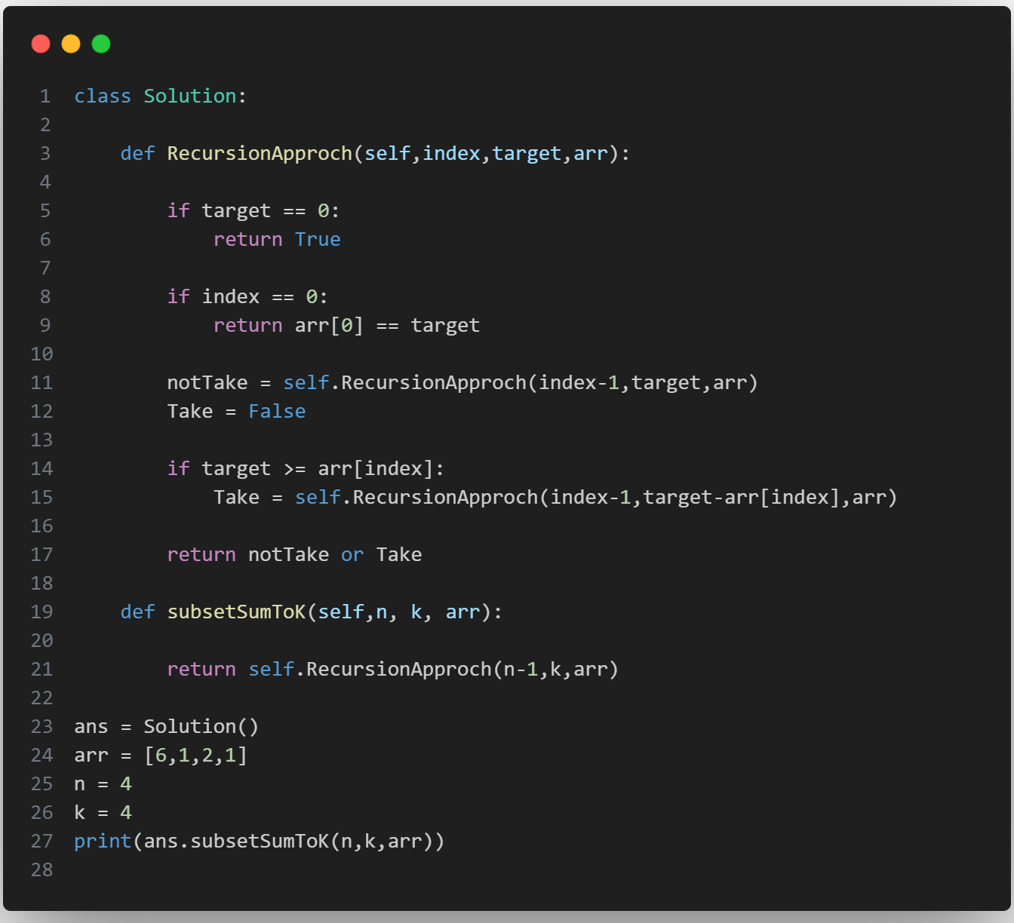Click the yellow minimize dot
1014x923 pixels.
[71, 44]
